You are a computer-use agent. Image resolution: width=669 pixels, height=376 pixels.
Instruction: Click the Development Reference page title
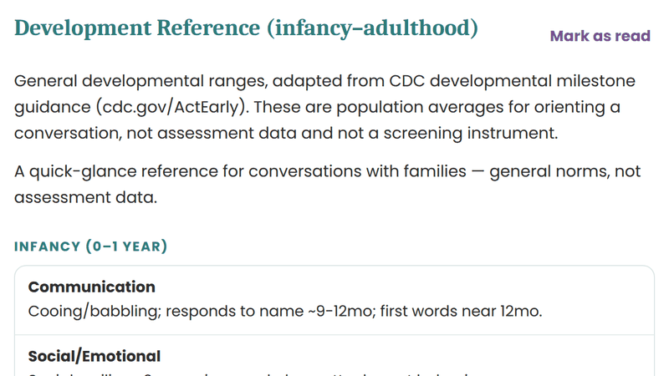point(246,28)
